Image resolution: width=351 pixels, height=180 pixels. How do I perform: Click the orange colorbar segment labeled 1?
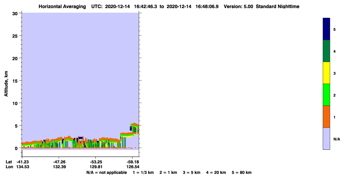[326, 117]
